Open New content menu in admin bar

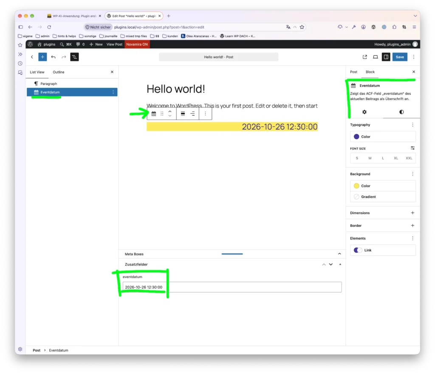pos(96,44)
